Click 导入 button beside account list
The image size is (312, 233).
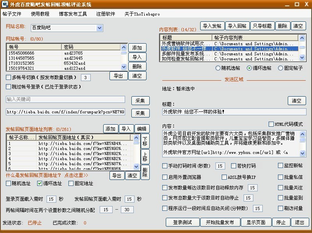point(137,57)
